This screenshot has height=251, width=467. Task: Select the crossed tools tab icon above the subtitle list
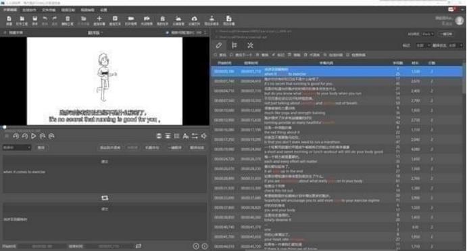tap(250, 45)
